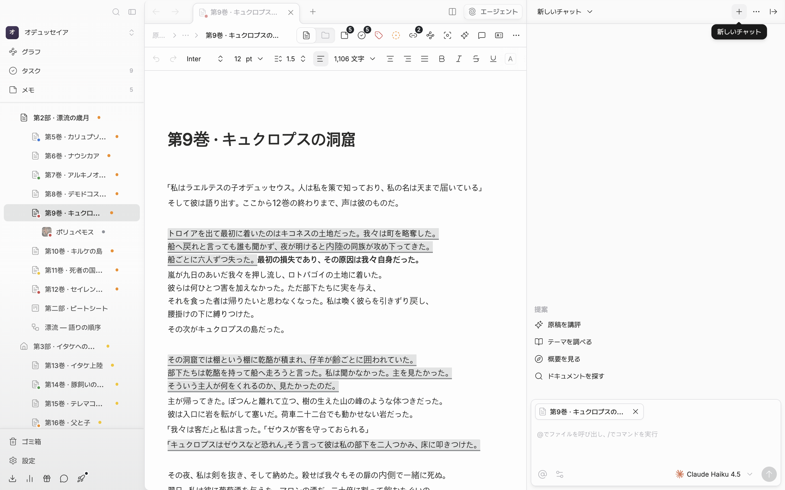Screen dimensions: 785x490
Task: Toggle right text alignment
Action: click(x=407, y=59)
